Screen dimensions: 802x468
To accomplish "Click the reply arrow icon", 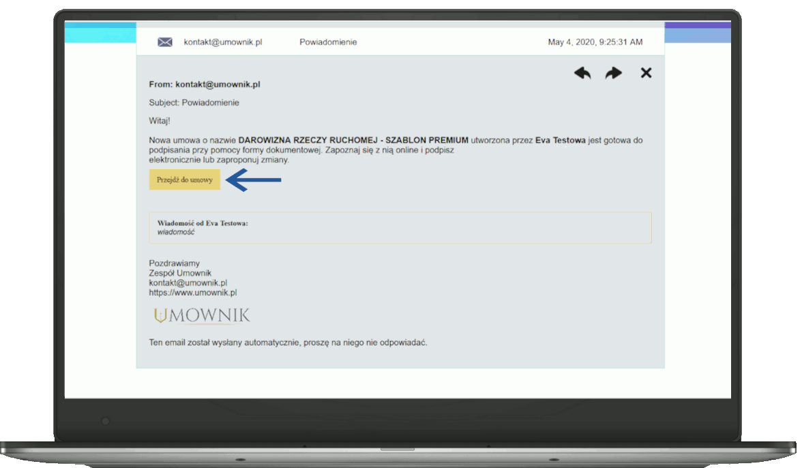I will [582, 73].
